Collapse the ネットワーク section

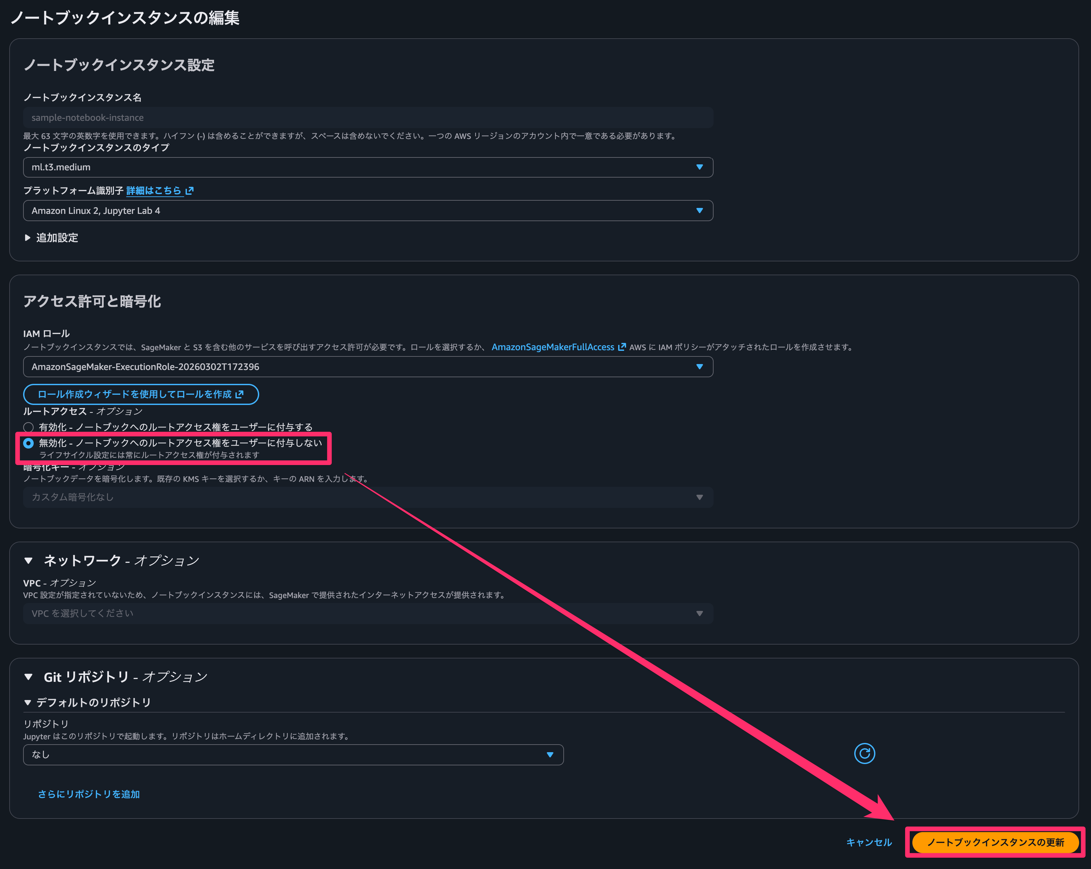[29, 560]
